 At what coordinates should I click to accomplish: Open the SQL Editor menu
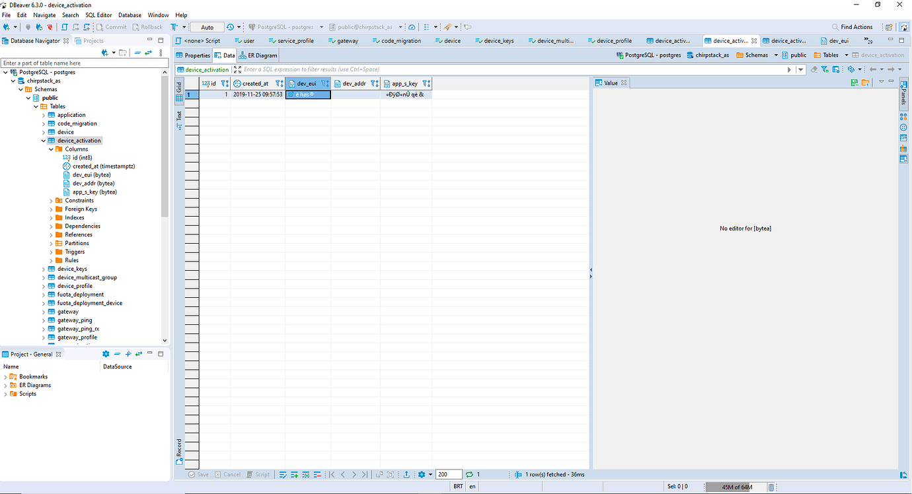[98, 15]
